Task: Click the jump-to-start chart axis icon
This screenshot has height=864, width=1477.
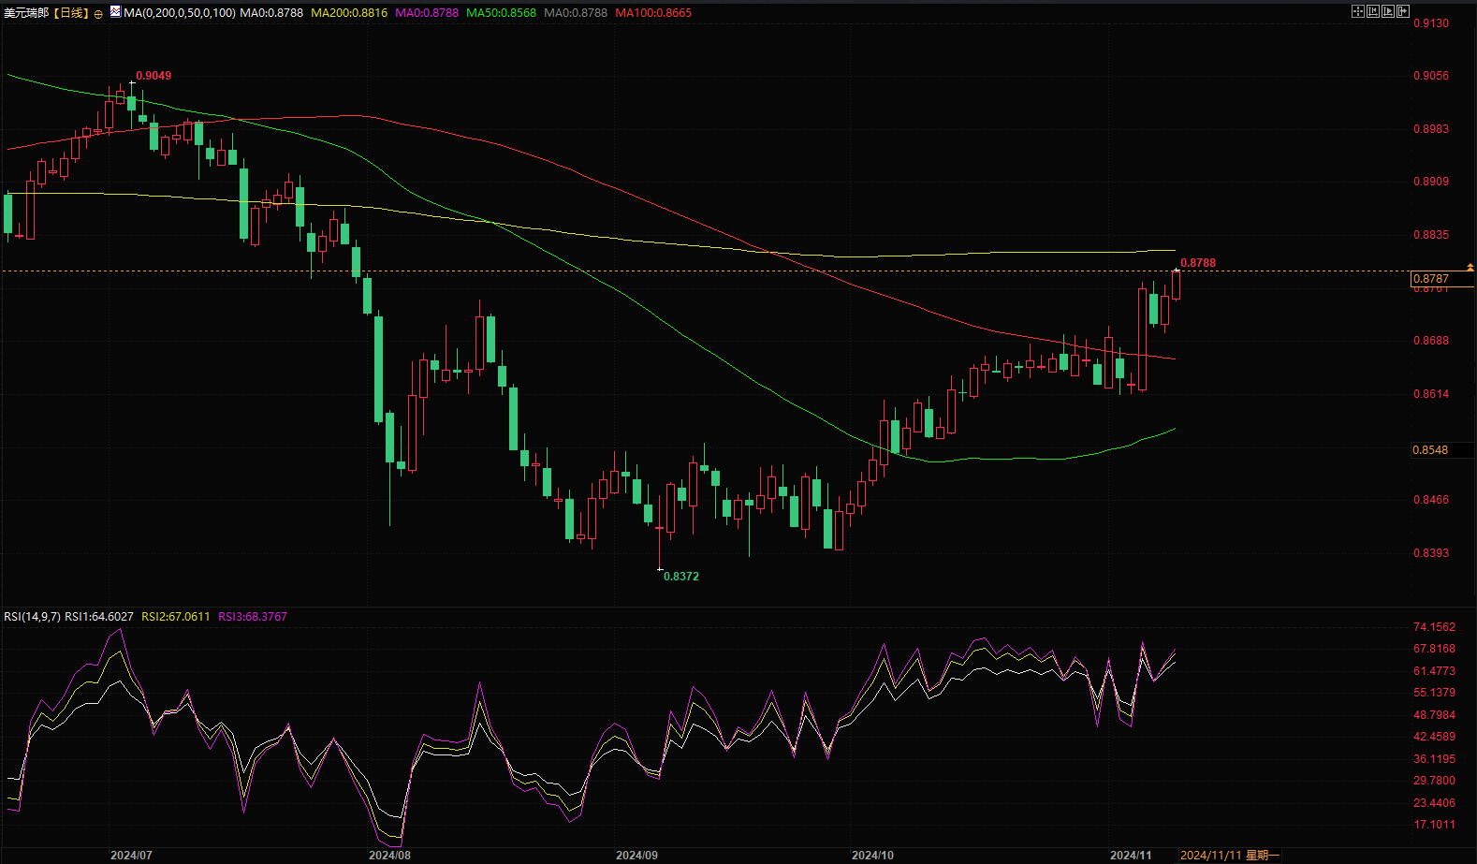Action: tap(1373, 11)
